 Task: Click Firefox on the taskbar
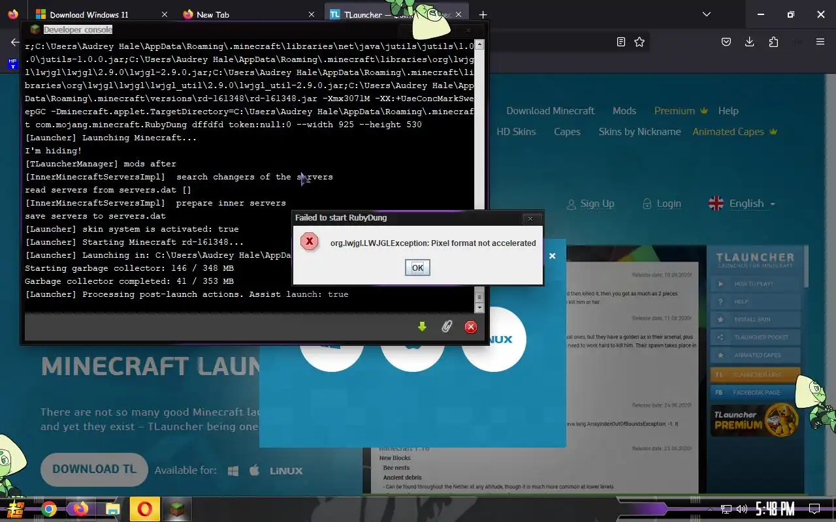point(80,509)
